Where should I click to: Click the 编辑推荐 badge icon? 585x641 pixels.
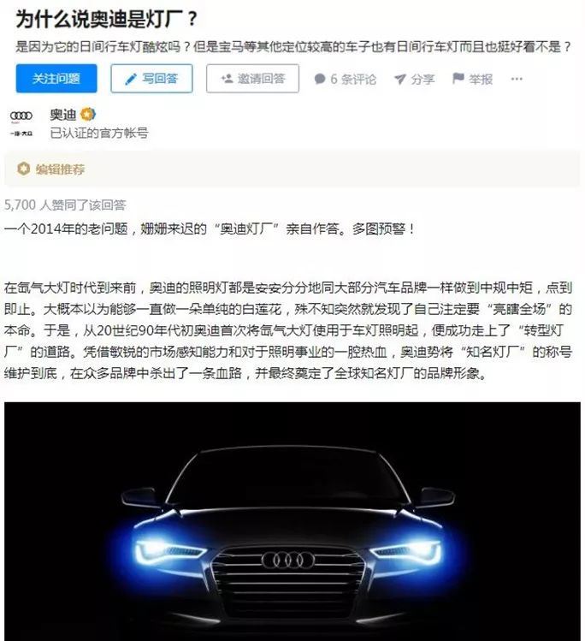click(x=23, y=169)
